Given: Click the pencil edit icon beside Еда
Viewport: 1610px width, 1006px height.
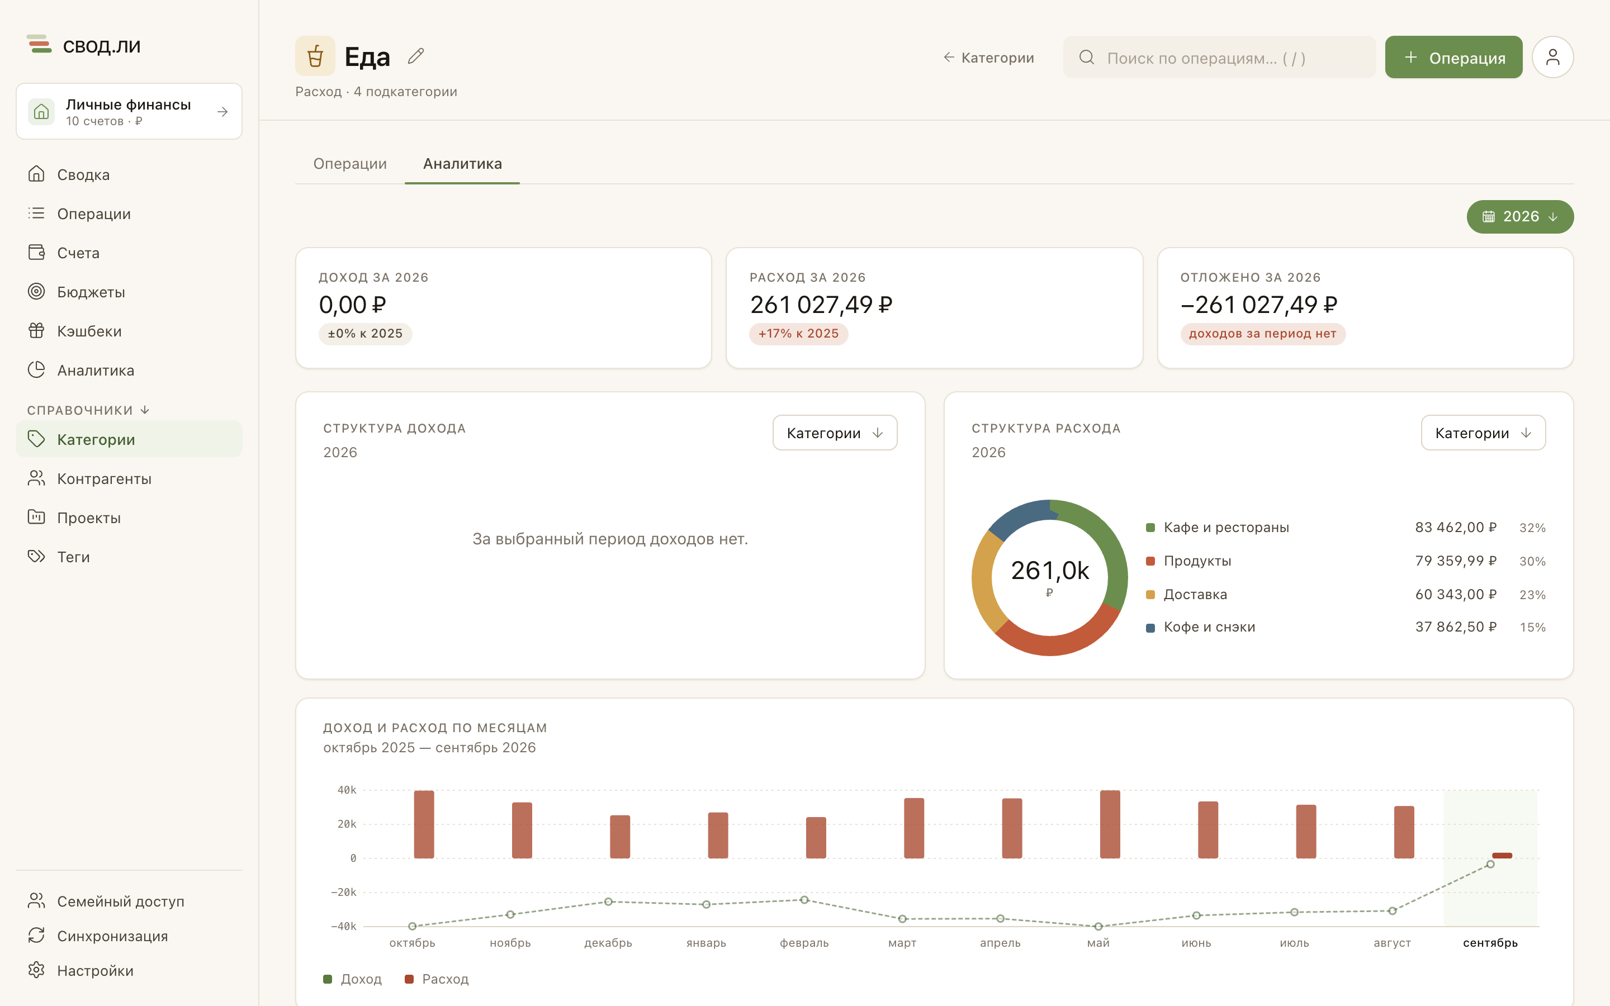Looking at the screenshot, I should pyautogui.click(x=416, y=56).
